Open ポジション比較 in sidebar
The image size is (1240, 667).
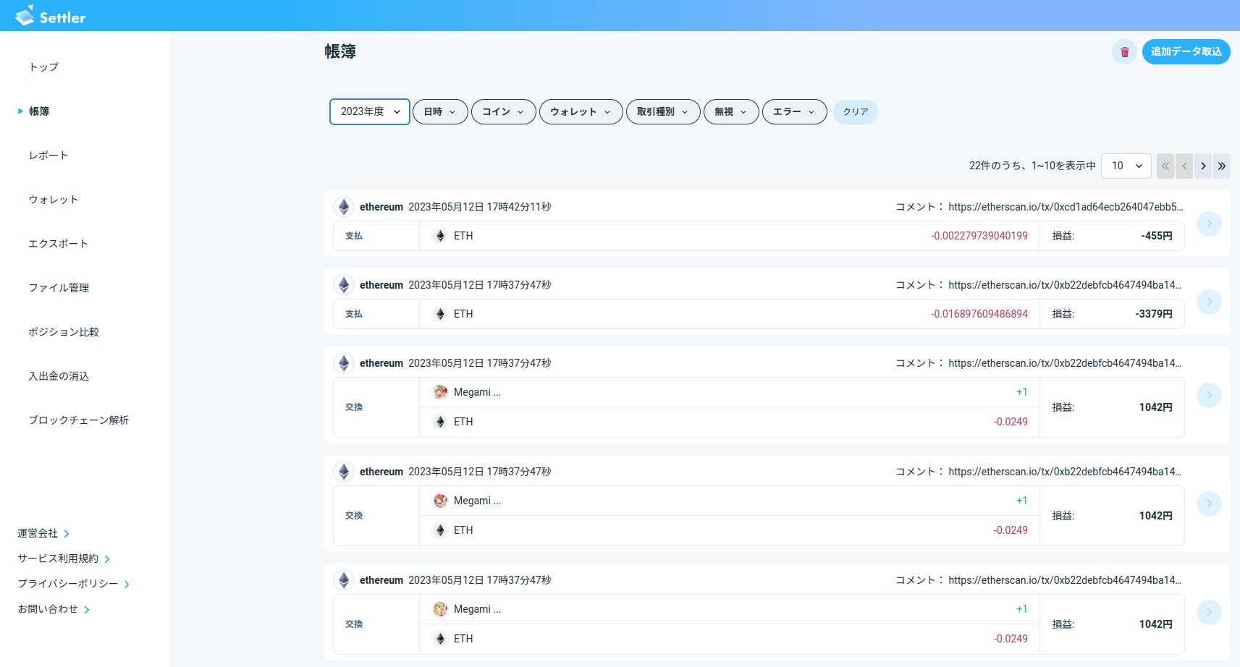64,332
